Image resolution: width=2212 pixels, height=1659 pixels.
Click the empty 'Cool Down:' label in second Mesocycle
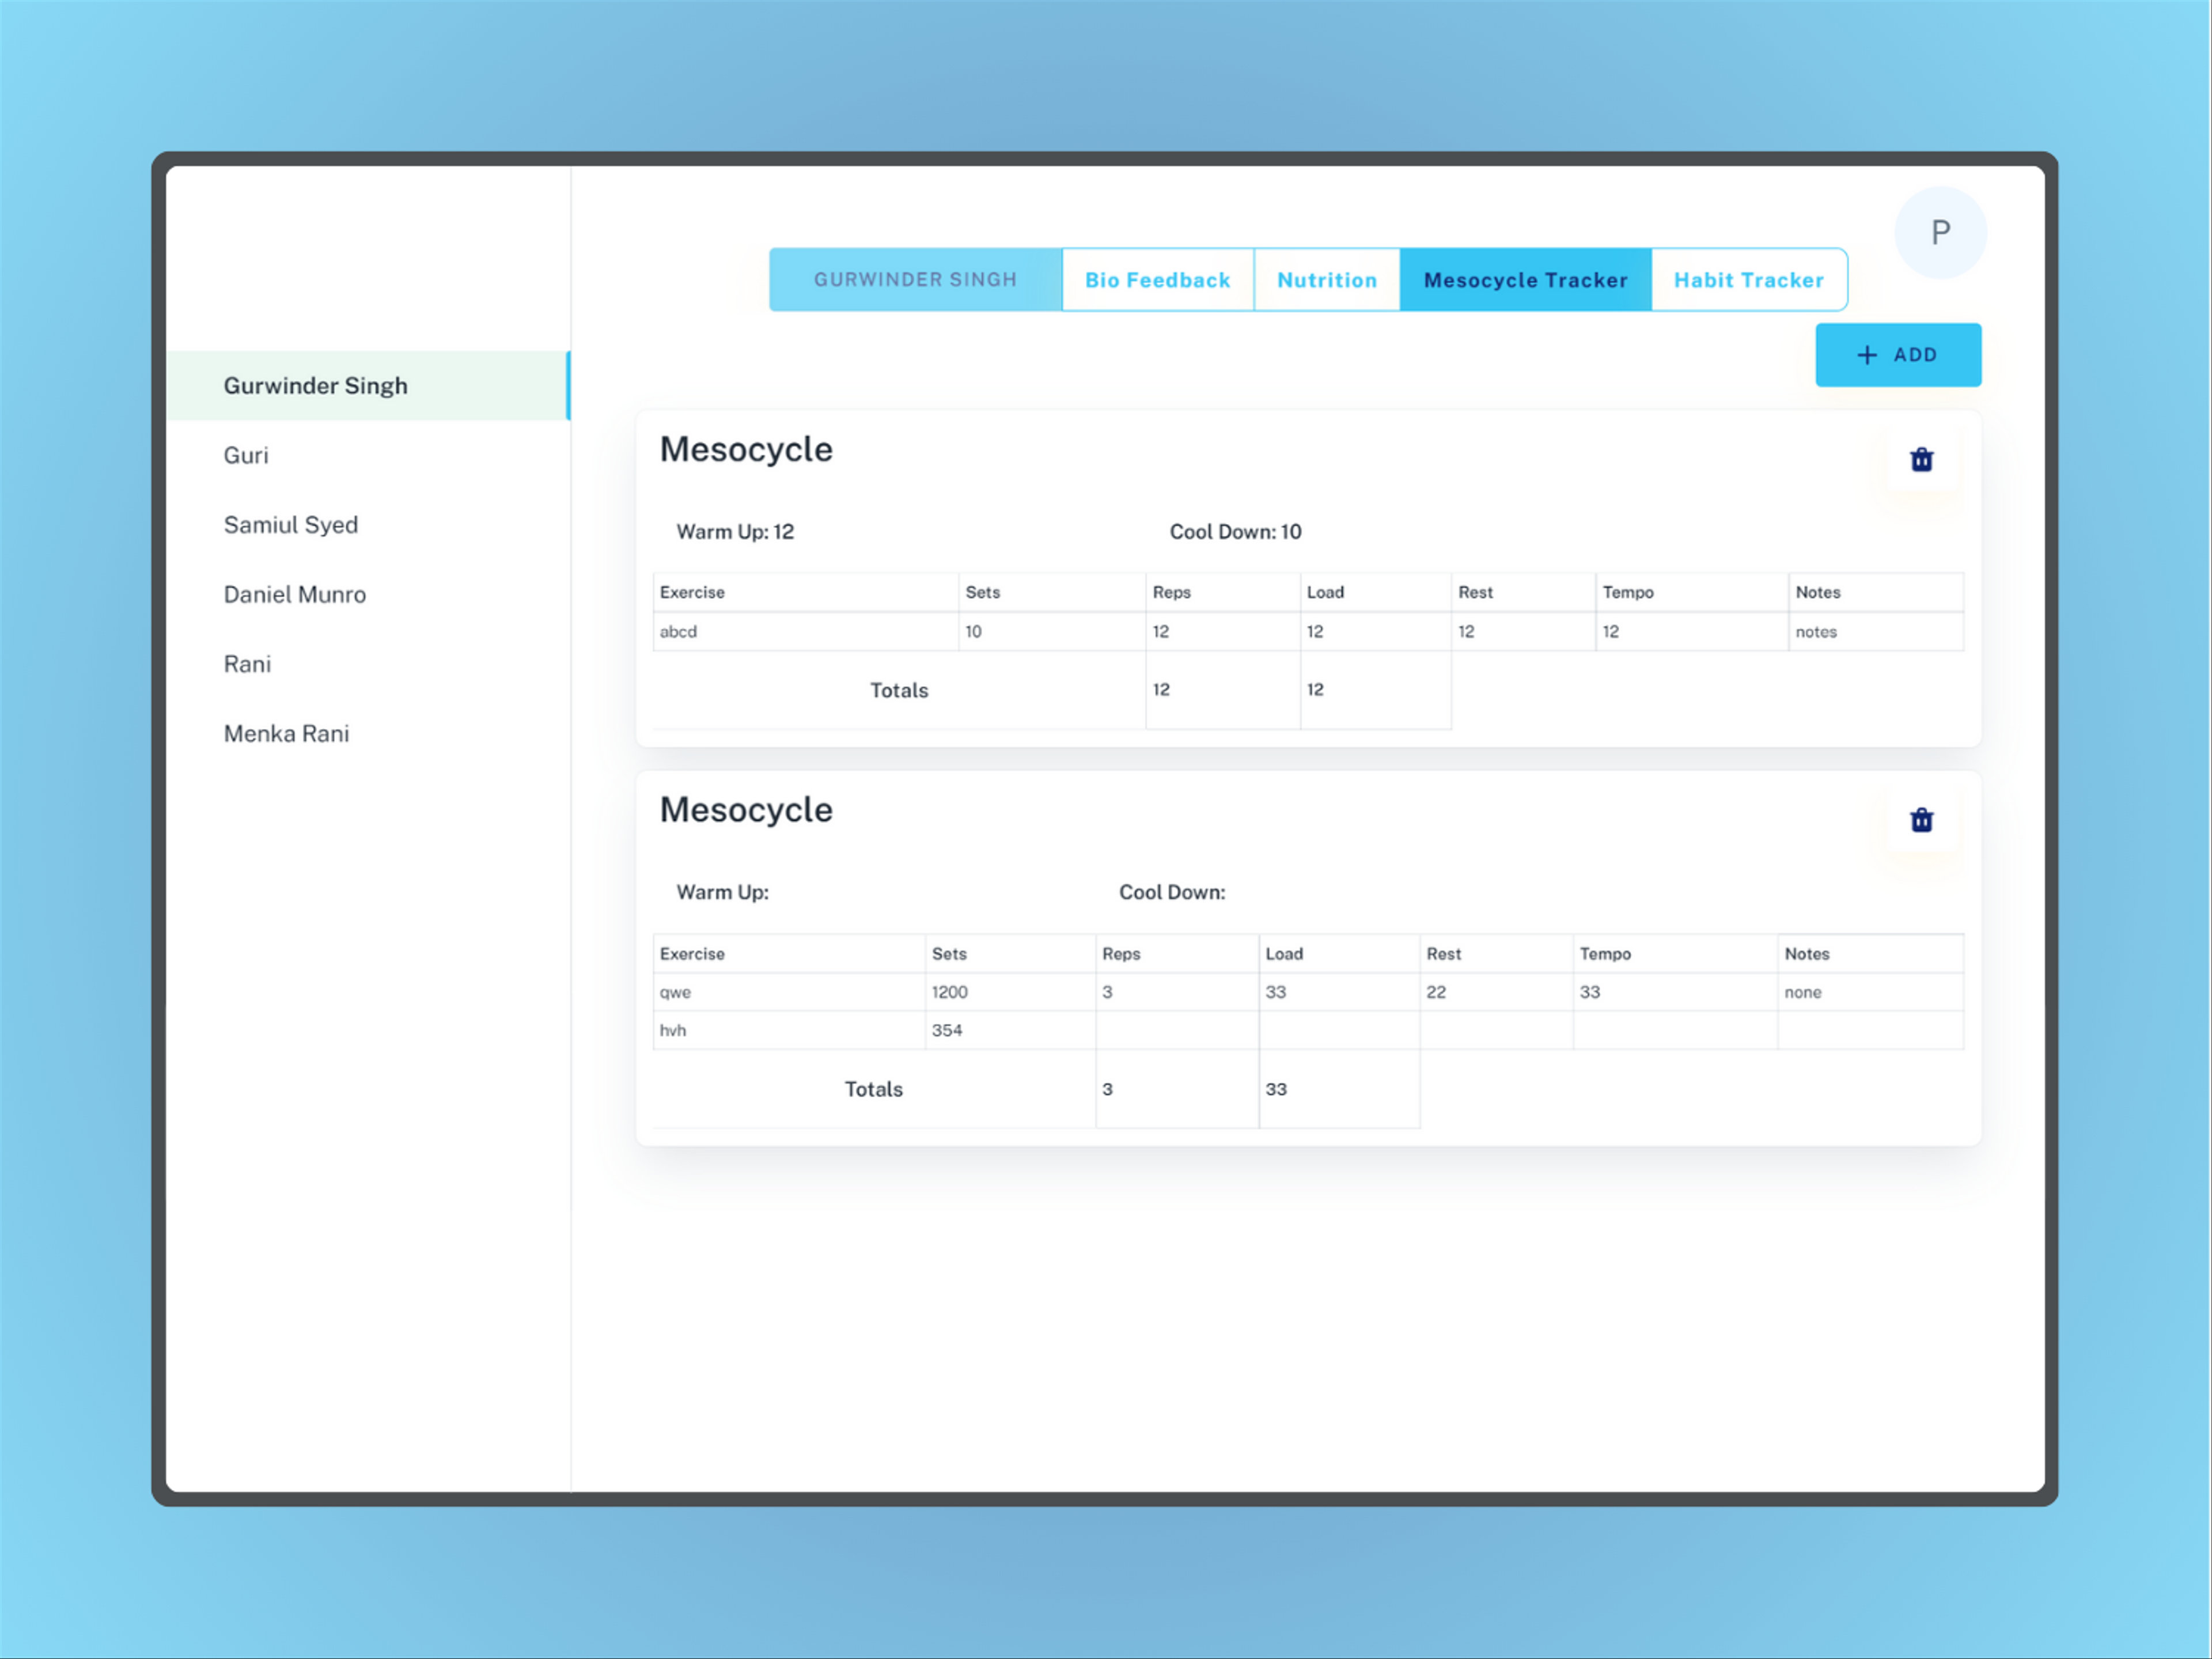1172,892
